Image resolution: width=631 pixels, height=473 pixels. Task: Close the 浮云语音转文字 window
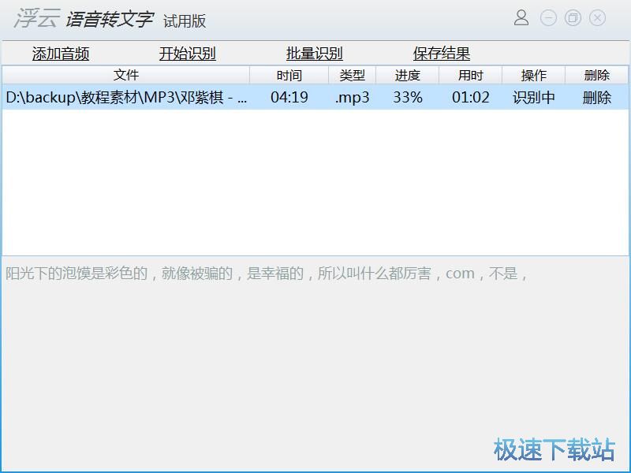pyautogui.click(x=597, y=17)
